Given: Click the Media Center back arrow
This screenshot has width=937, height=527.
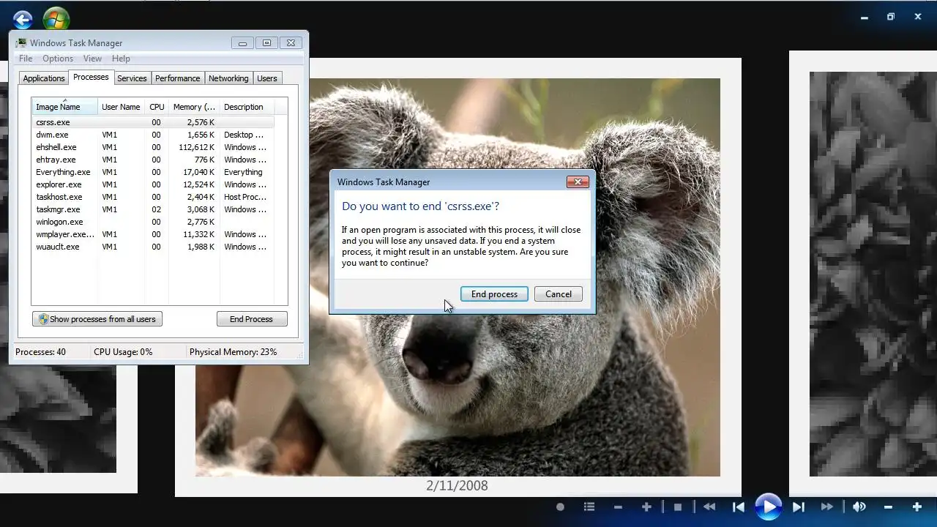Looking at the screenshot, I should point(23,20).
